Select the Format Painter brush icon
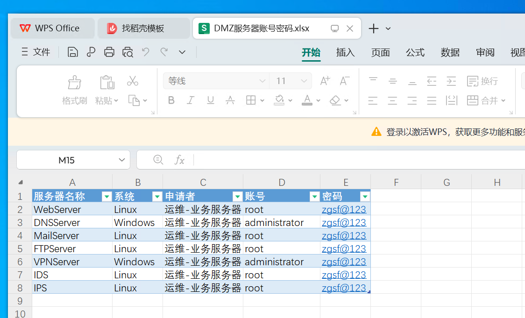Screen dimensions: 525x318 pyautogui.click(x=75, y=82)
